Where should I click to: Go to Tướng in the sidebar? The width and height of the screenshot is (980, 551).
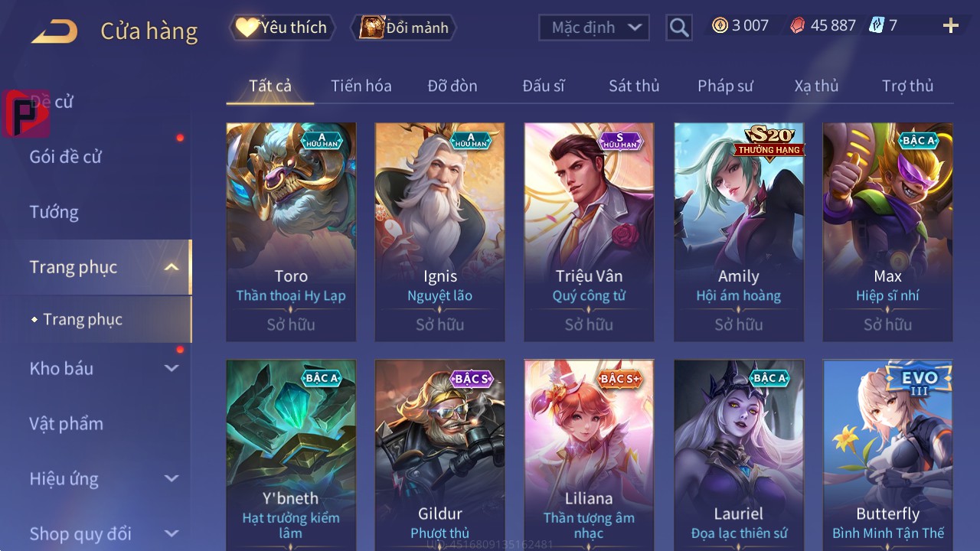[x=54, y=212]
